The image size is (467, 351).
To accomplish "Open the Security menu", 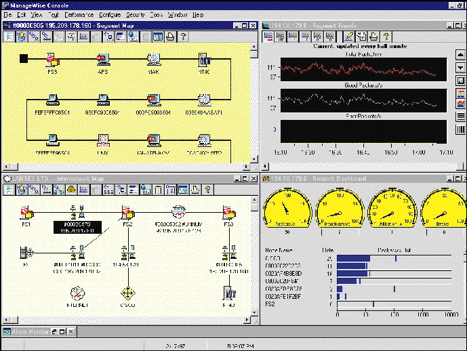I will [135, 15].
